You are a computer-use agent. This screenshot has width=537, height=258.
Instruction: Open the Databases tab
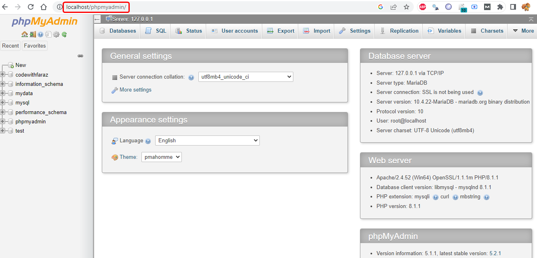[x=118, y=31]
